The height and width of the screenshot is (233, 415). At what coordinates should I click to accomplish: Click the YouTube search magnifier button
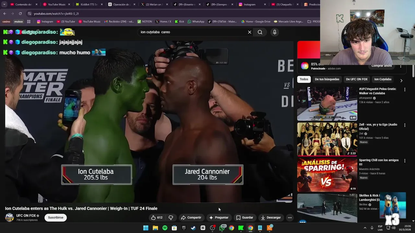pyautogui.click(x=260, y=32)
